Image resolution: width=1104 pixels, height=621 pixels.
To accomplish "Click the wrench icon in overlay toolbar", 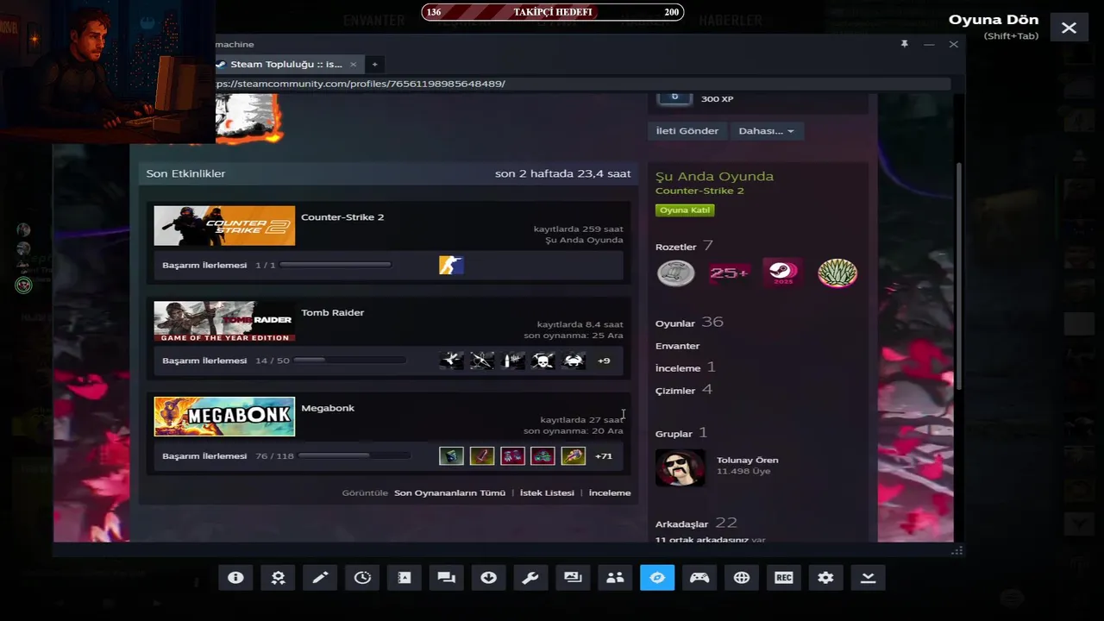I will (x=530, y=578).
